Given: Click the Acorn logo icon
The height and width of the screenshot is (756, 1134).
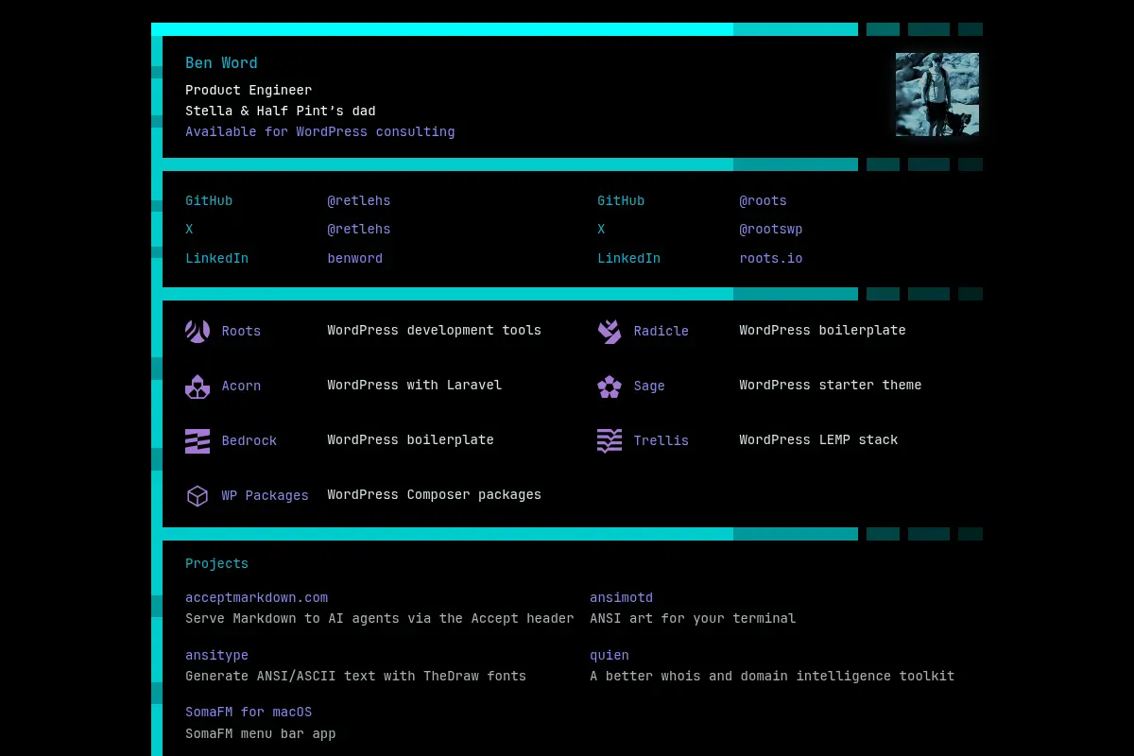Looking at the screenshot, I should 198,386.
